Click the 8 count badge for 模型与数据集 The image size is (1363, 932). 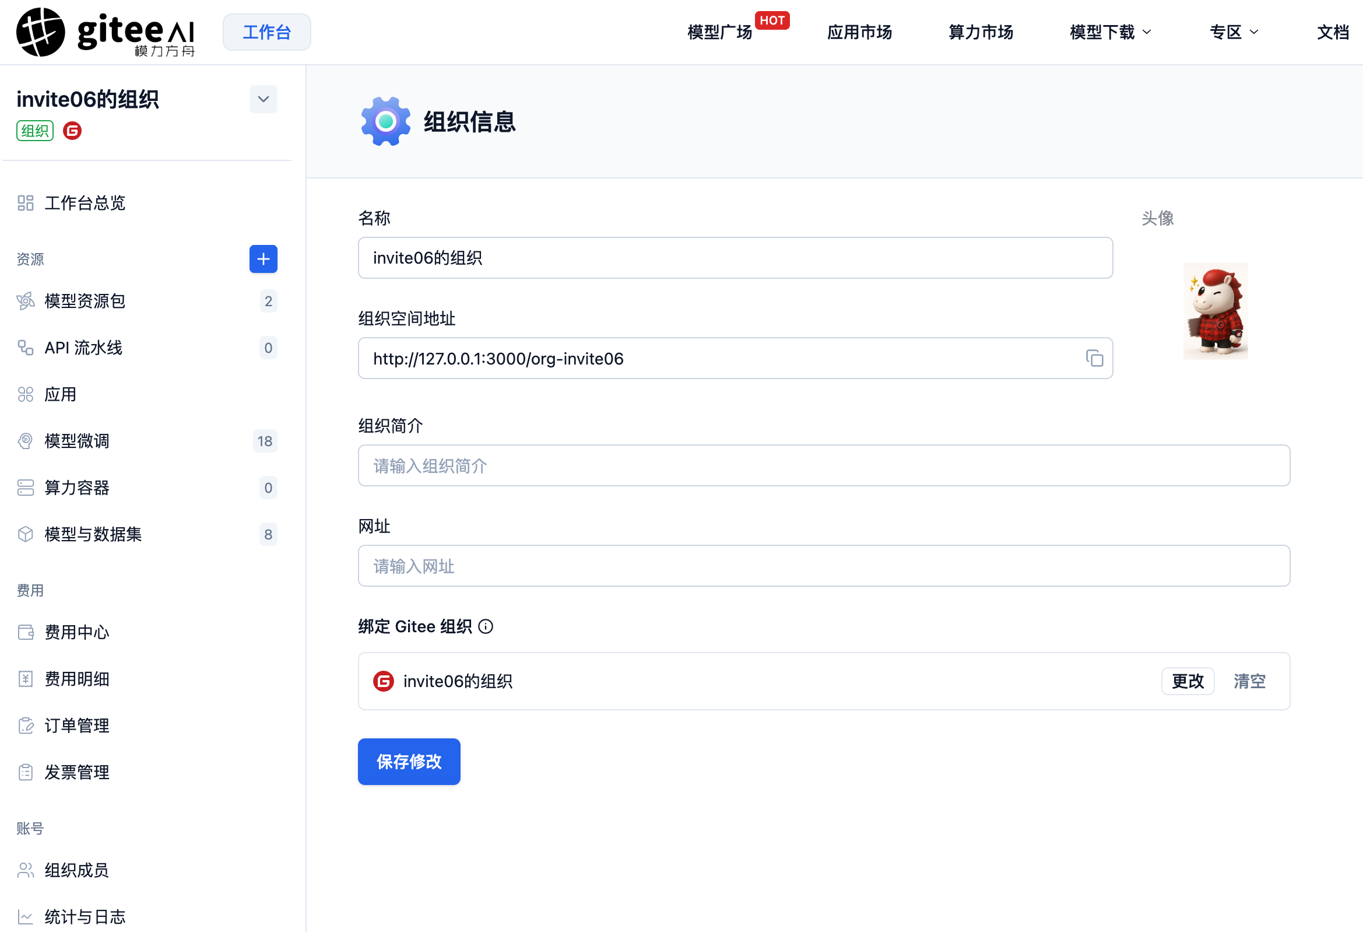268,535
